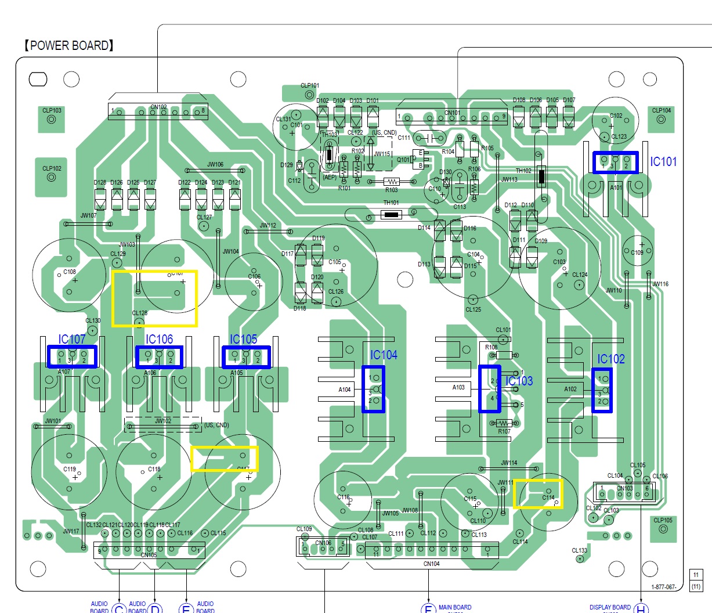Point to the CLP103 test pad

pyautogui.click(x=52, y=120)
